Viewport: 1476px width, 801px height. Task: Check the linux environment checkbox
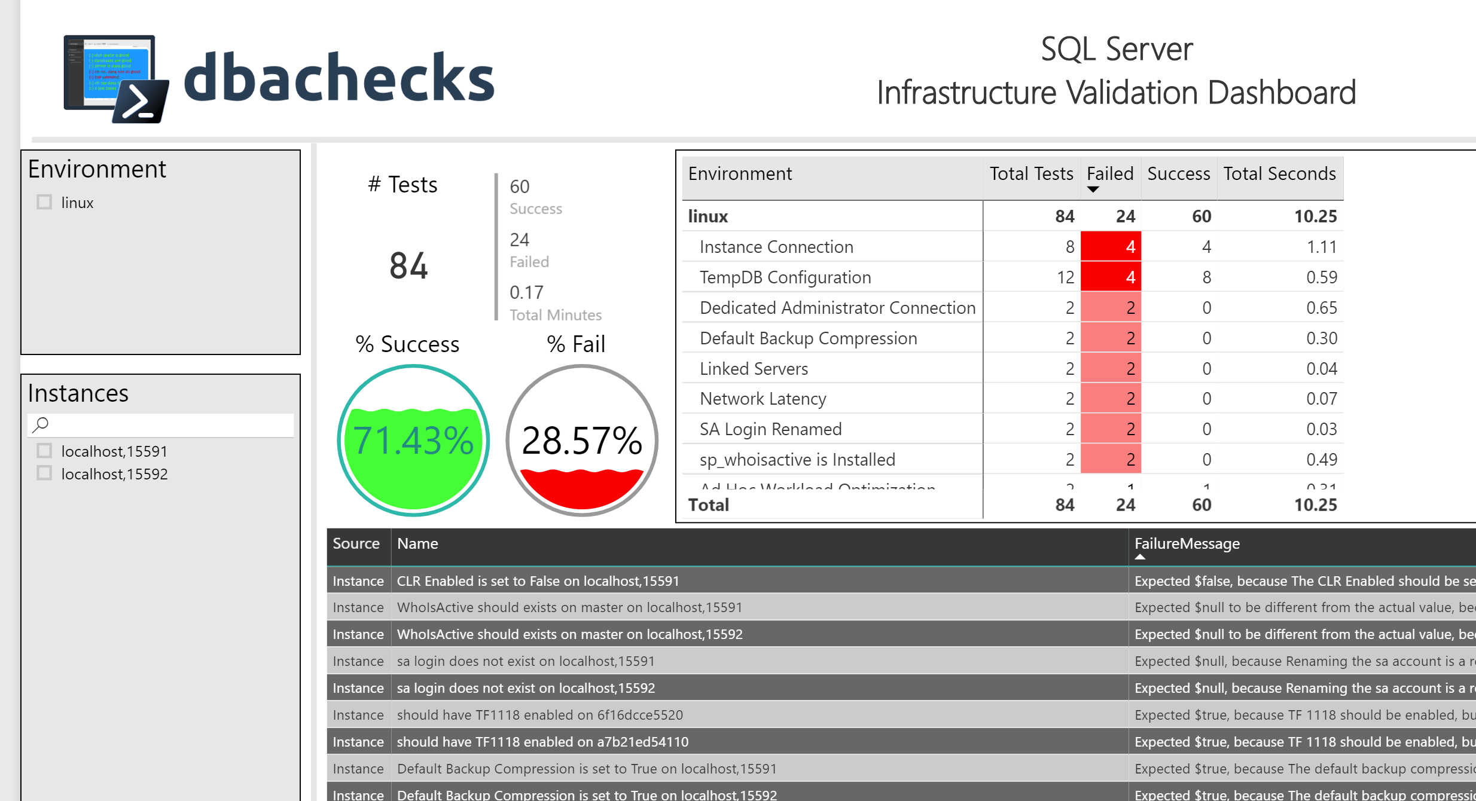44,202
